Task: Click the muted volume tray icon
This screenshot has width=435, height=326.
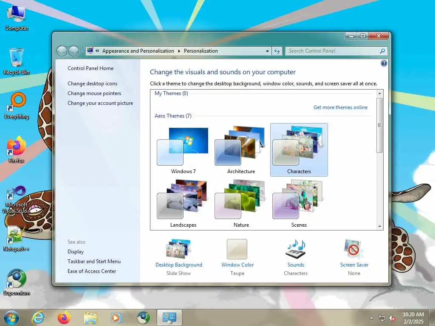Action: pyautogui.click(x=392, y=318)
